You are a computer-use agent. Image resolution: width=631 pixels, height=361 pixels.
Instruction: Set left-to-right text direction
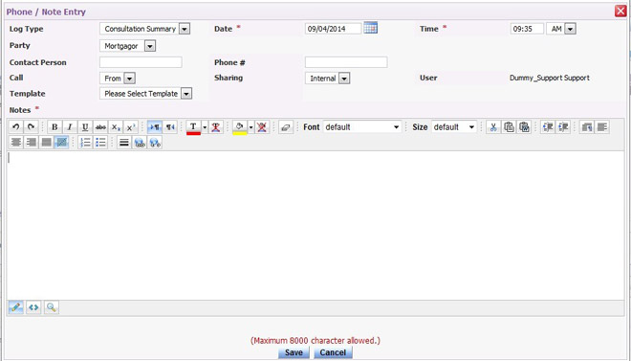[x=155, y=127]
